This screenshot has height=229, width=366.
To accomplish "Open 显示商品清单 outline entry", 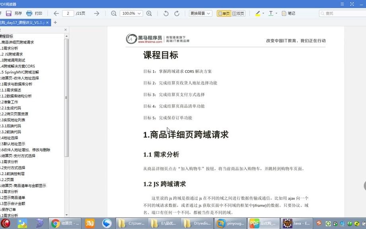I will (x=13, y=198).
